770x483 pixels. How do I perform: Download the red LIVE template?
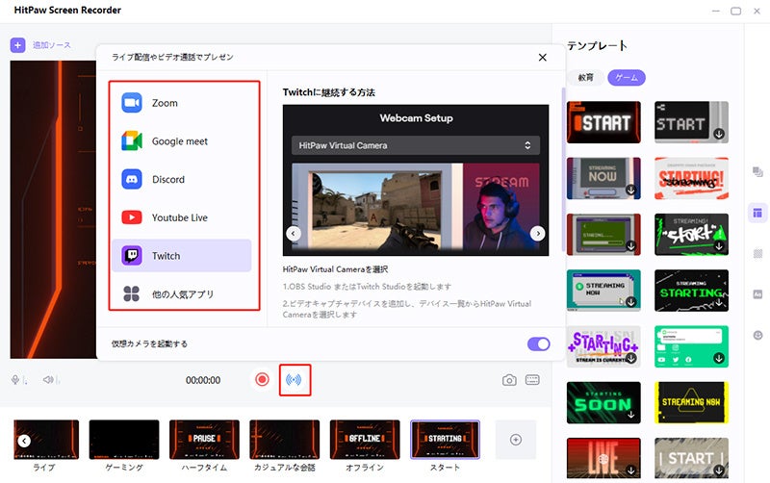(631, 470)
